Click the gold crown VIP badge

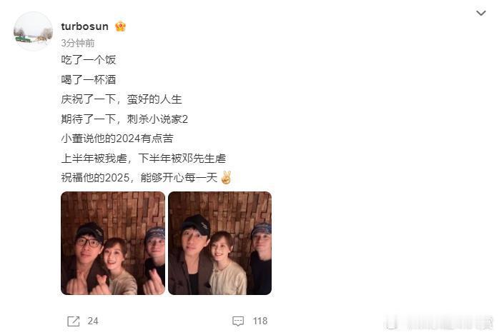tap(121, 26)
